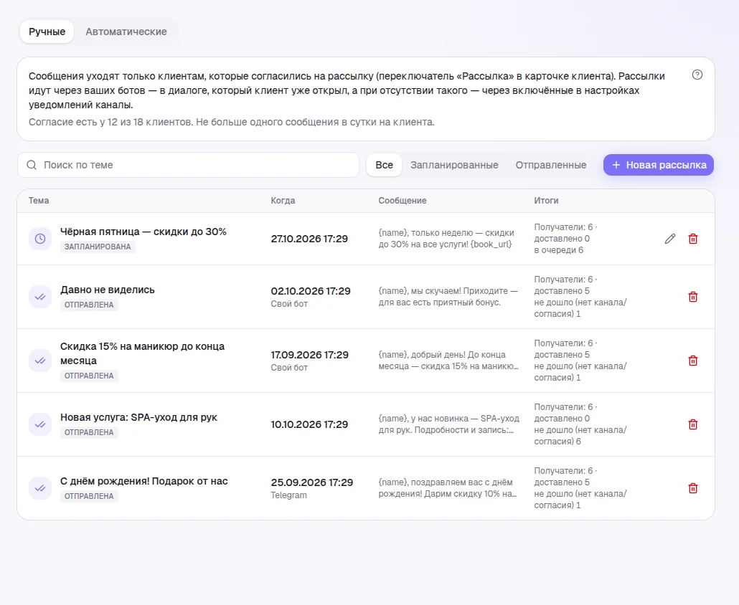Open the help question mark icon
The image size is (739, 605).
tap(697, 75)
